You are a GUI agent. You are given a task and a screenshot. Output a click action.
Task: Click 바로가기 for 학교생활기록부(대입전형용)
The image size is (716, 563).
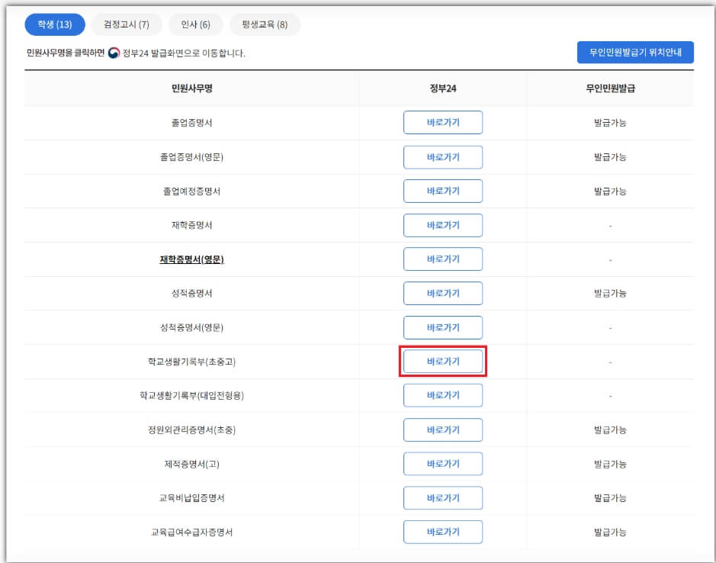click(443, 395)
